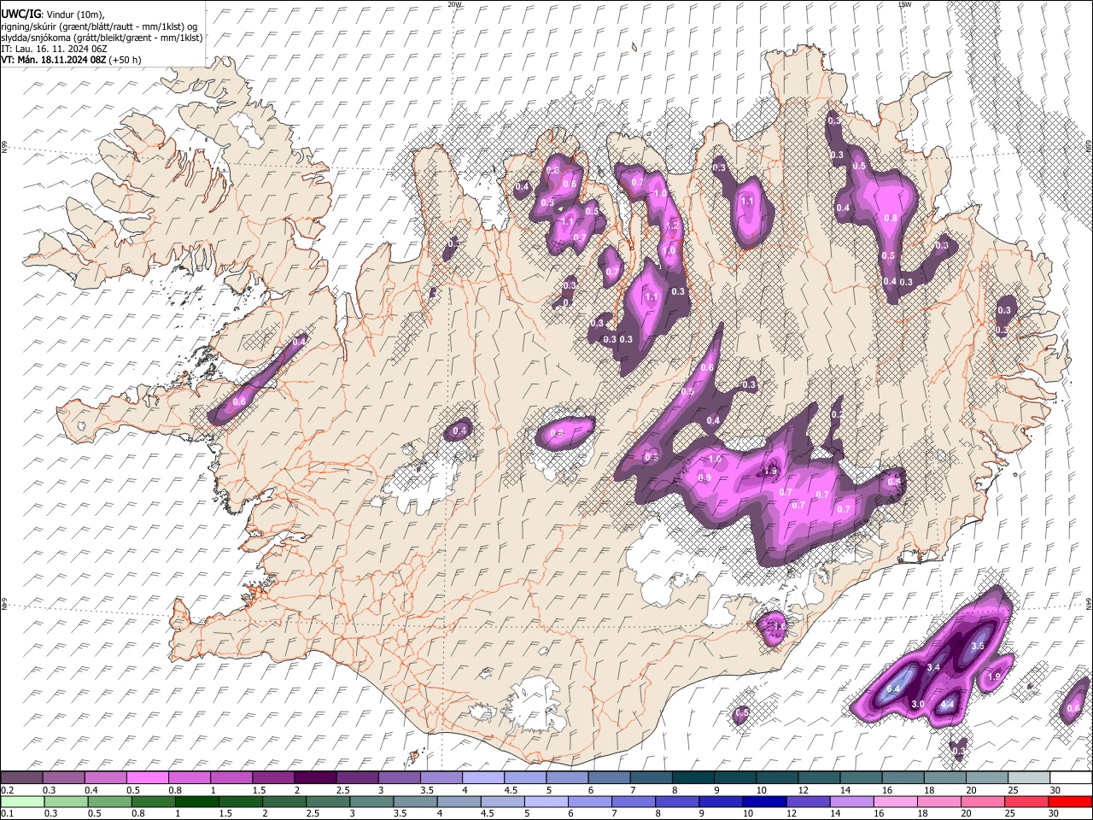Click the '0.1' label in the lower legend row

pyautogui.click(x=7, y=813)
